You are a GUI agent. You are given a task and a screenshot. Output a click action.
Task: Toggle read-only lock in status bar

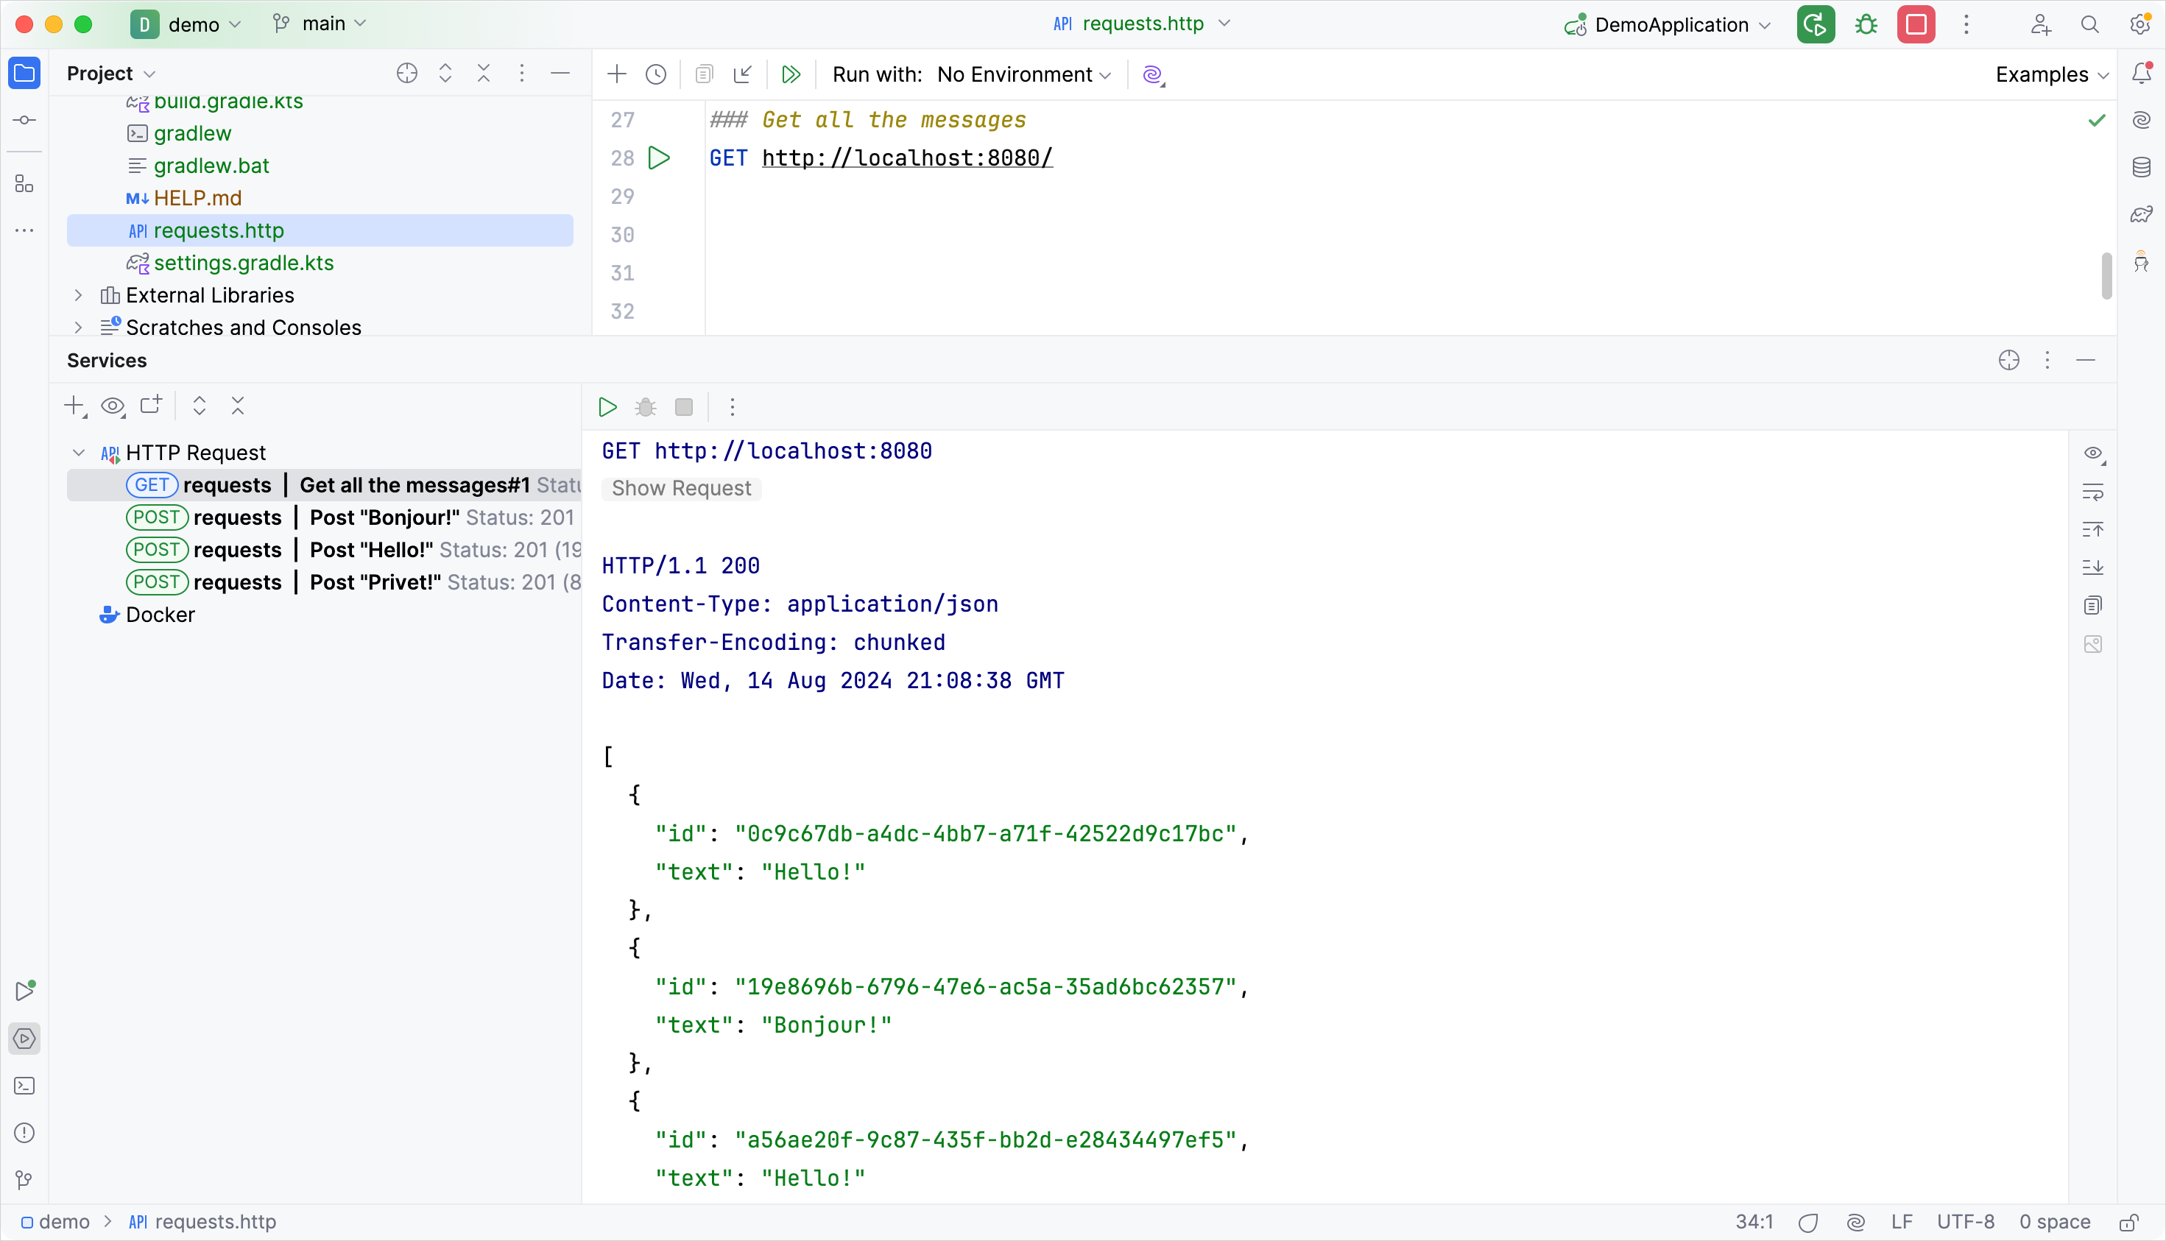[x=2129, y=1223]
